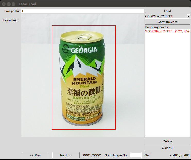The image size is (191, 160).
Task: Click the Go button
Action: (147, 155)
